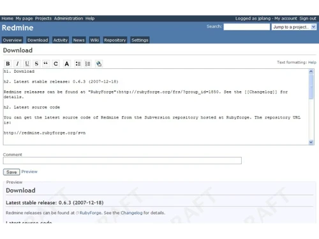This screenshot has width=319, height=239.
Task: Apply italic formatting with the I icon
Action: point(17,64)
